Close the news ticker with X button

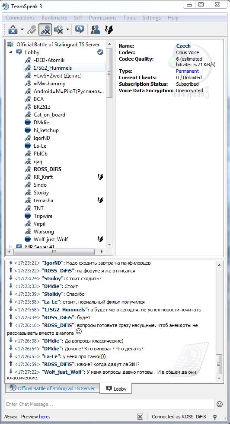click(x=140, y=417)
